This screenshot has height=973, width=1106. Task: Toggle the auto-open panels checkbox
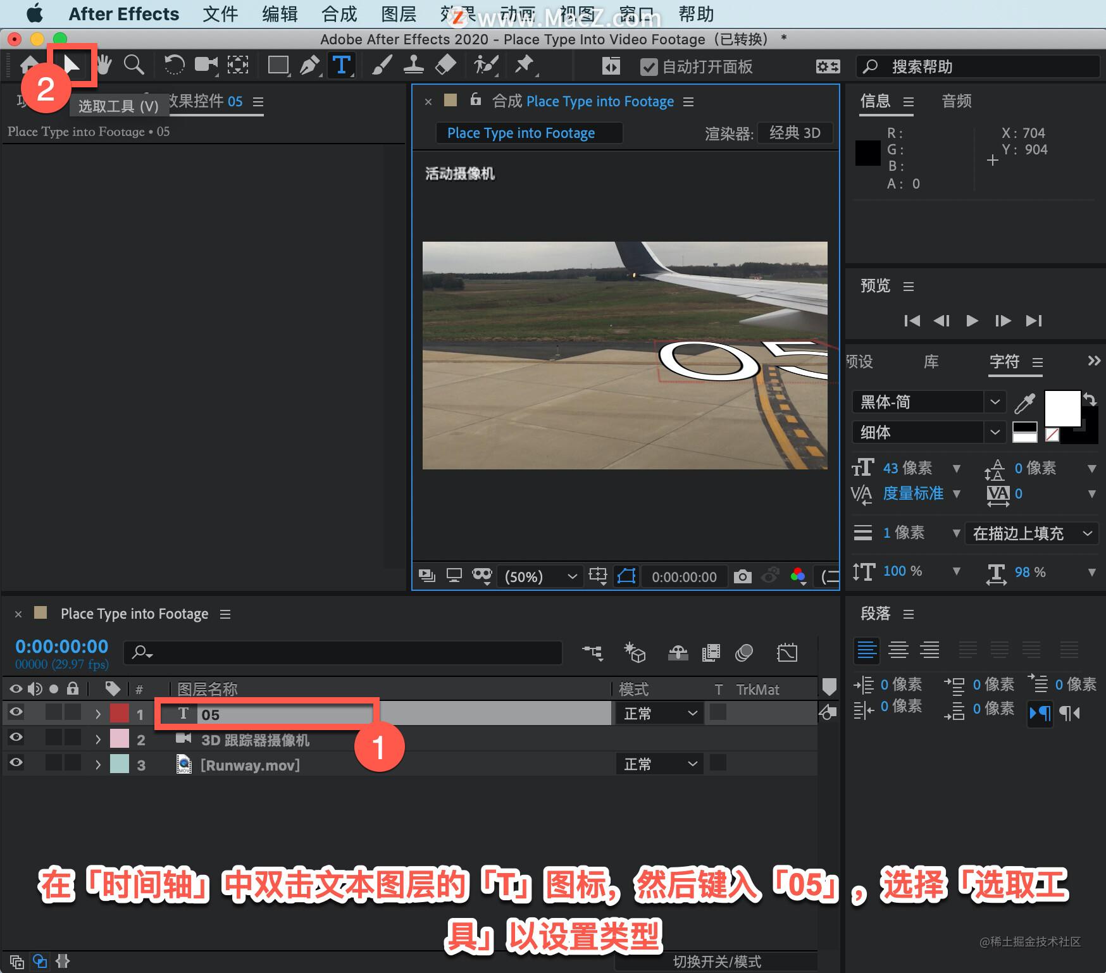[x=649, y=66]
